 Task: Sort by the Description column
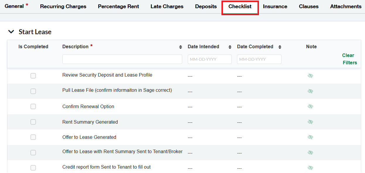tap(180, 47)
